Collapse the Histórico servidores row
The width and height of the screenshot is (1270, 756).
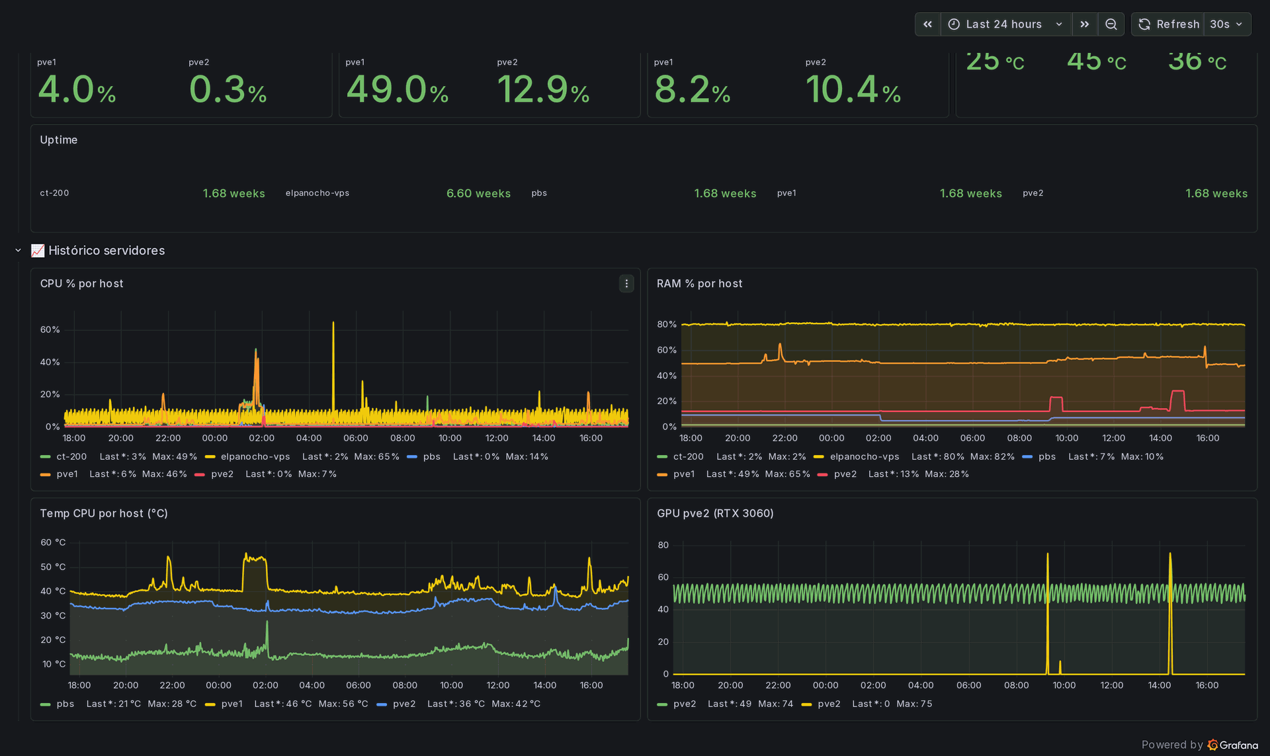click(x=18, y=251)
